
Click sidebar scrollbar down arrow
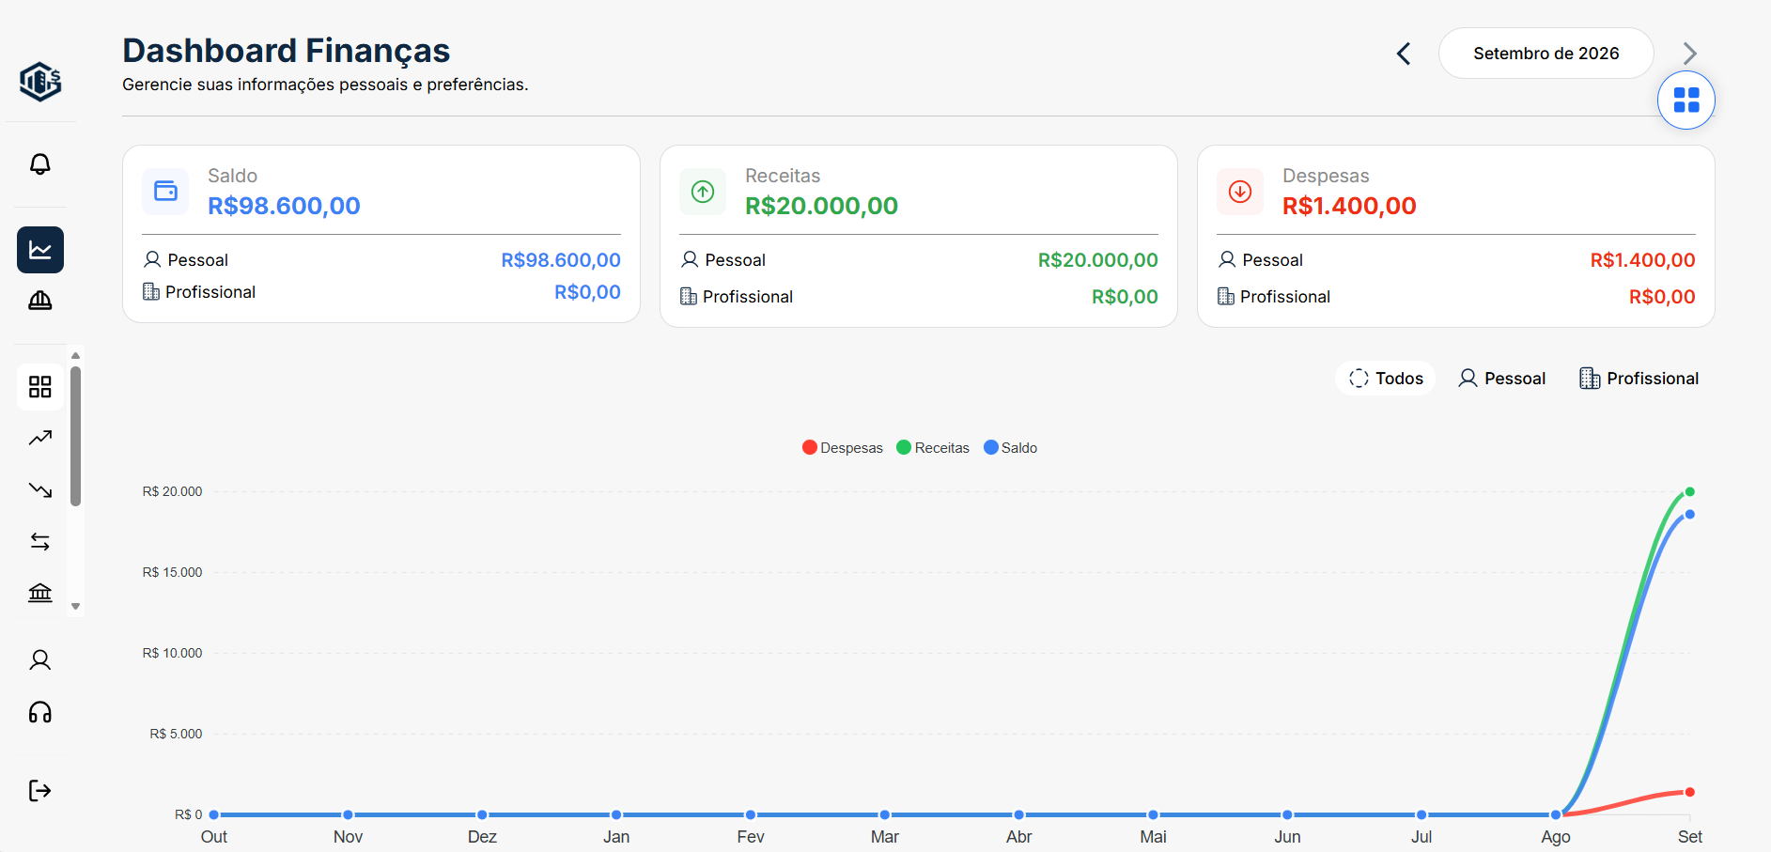coord(76,607)
